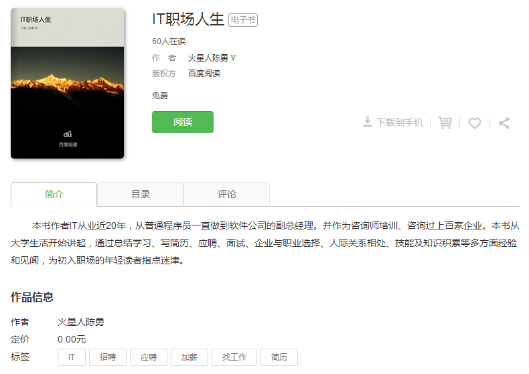Favorite the book with heart icon
The image size is (529, 374).
(475, 123)
